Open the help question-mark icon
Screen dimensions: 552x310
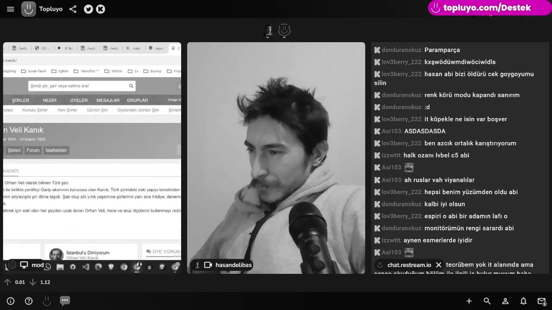[28, 301]
